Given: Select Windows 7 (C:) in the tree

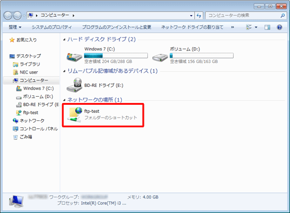Looking at the screenshot, I should click(38, 89).
